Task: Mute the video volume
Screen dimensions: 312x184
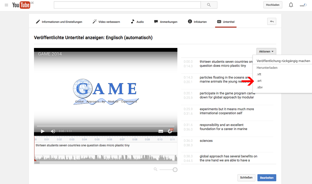Action: click(53, 131)
